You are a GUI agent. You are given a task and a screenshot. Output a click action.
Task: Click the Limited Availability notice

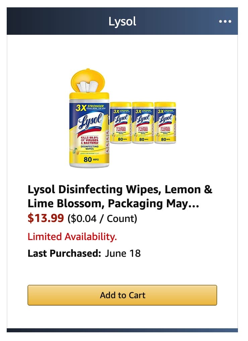72,237
